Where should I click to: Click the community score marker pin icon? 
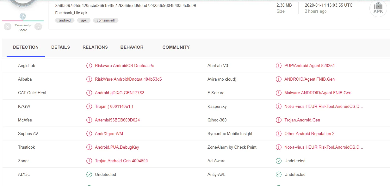(23, 16)
